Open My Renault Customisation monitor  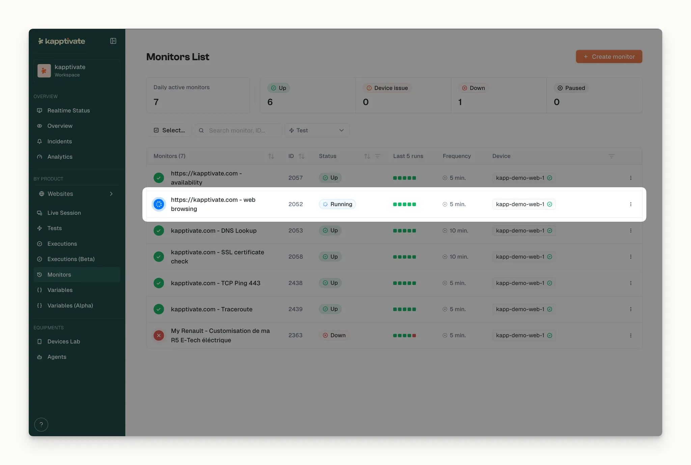tap(220, 335)
